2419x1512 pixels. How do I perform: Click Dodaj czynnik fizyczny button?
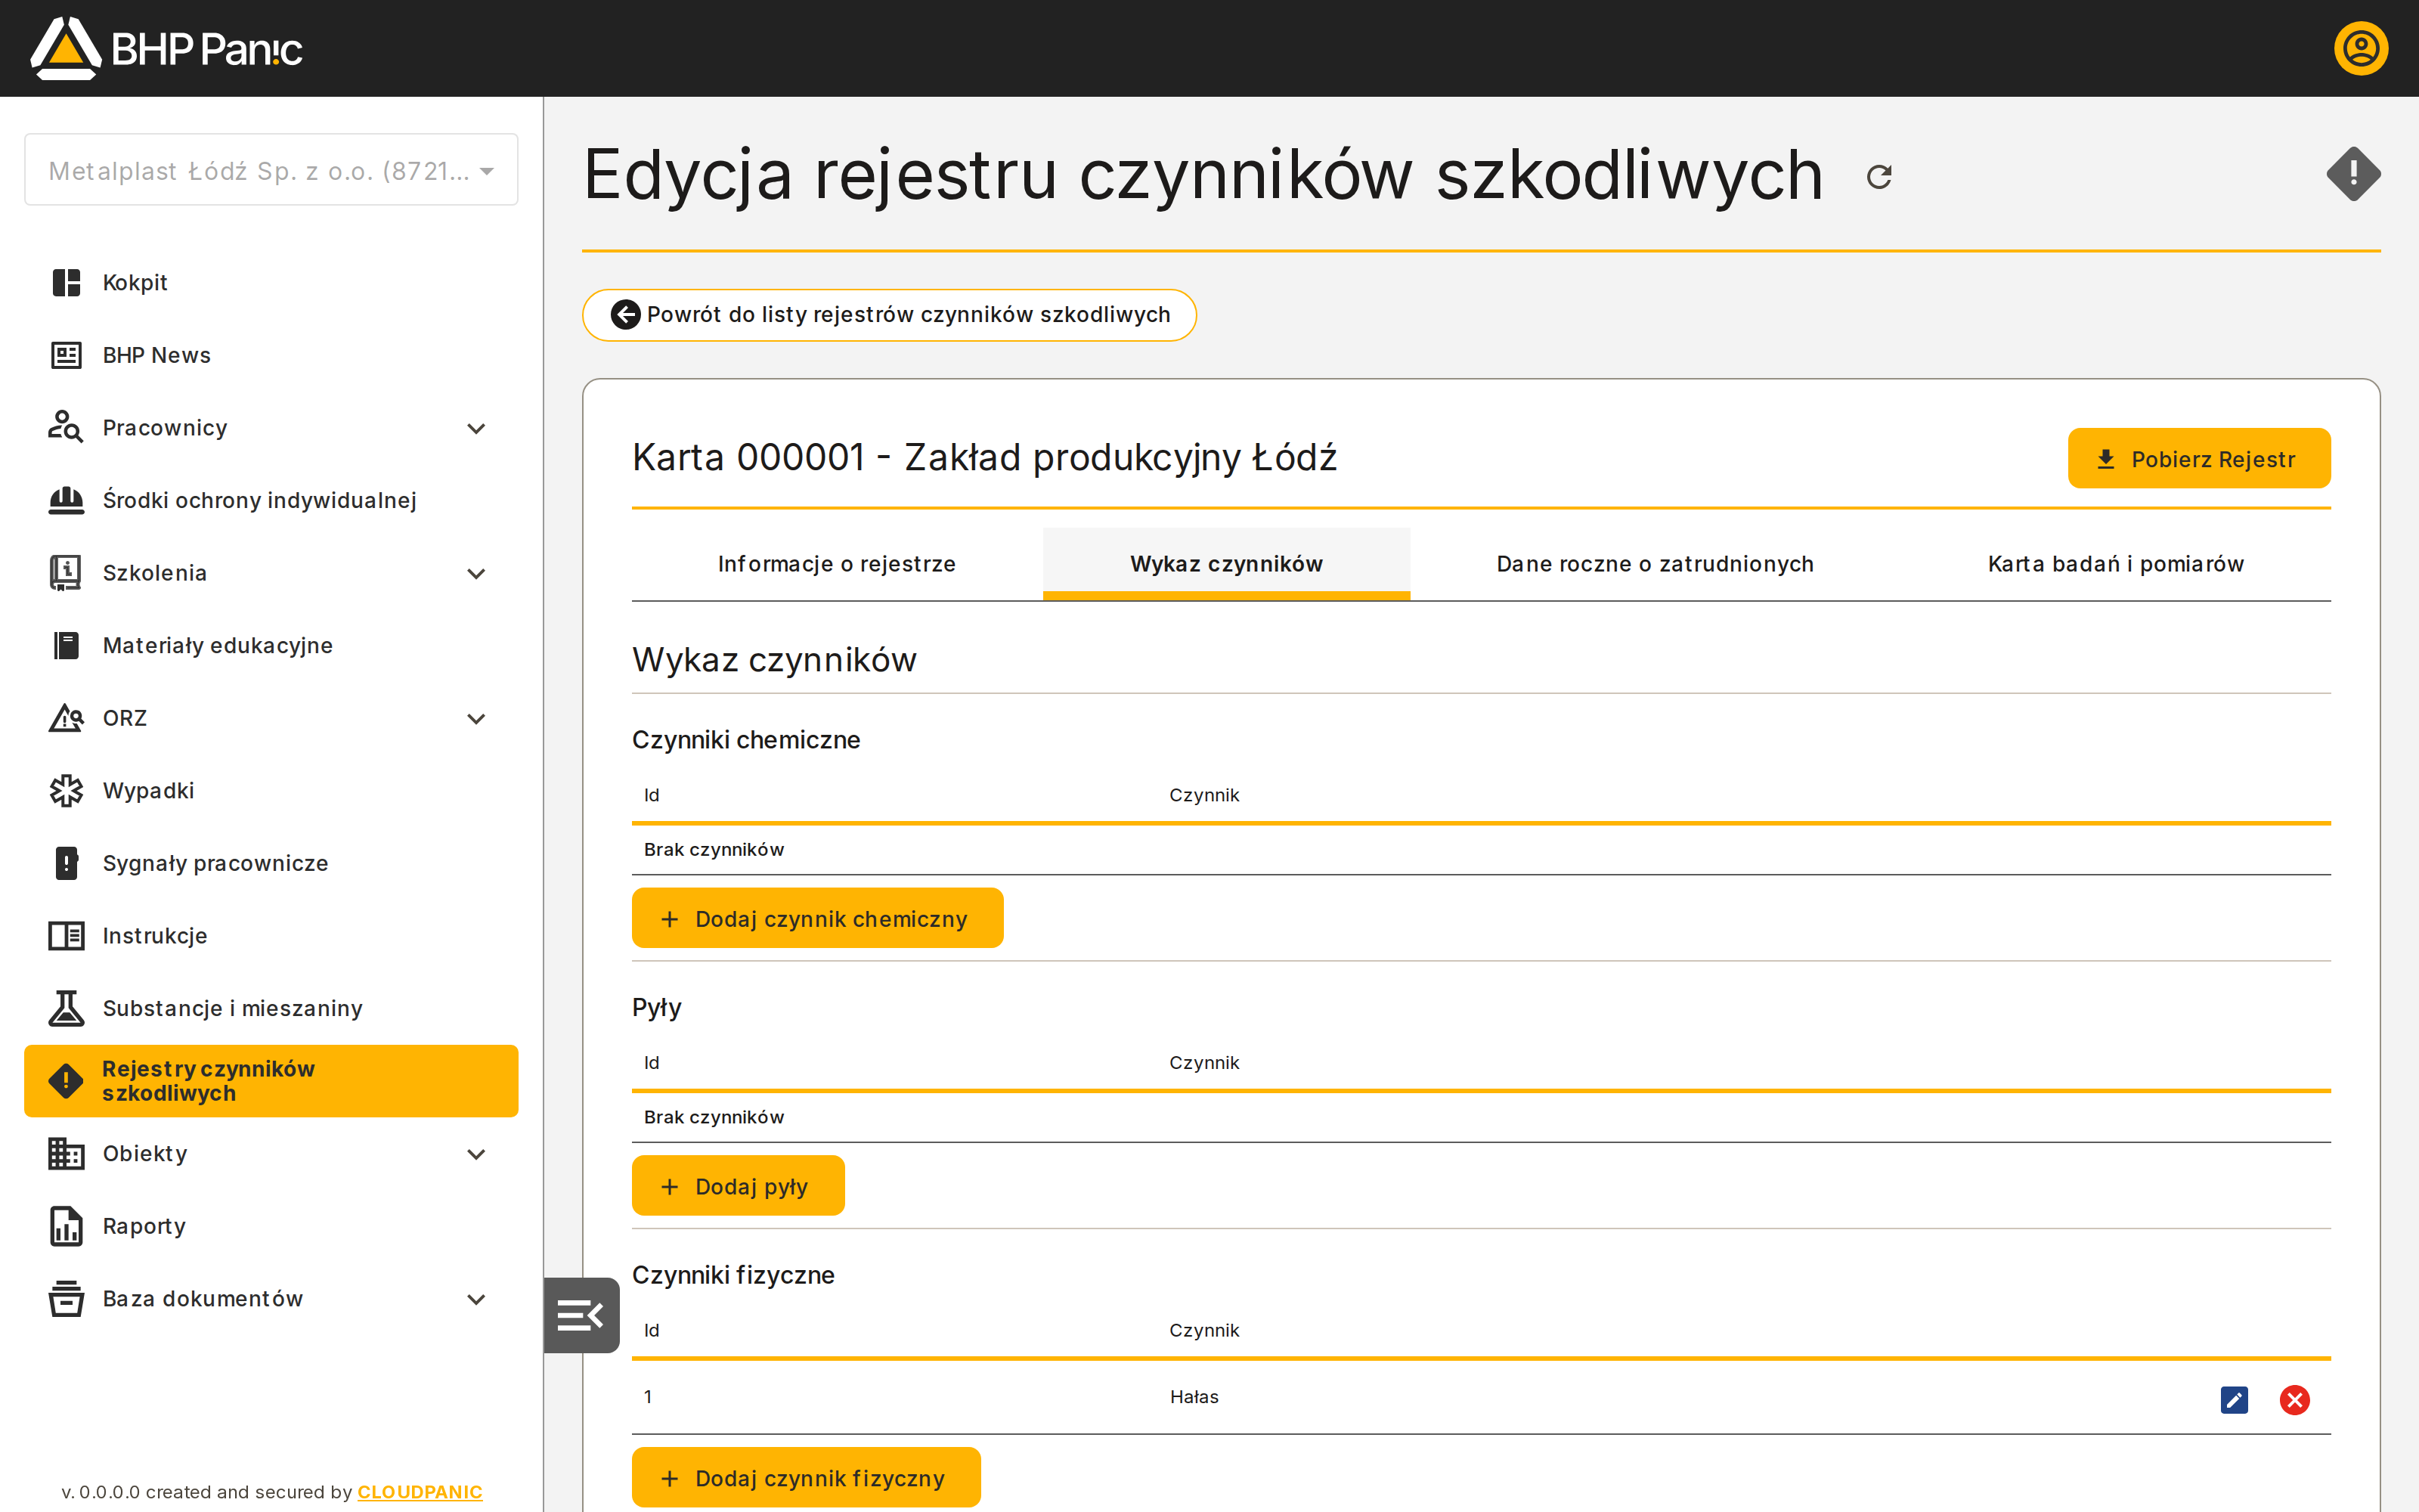pyautogui.click(x=806, y=1477)
